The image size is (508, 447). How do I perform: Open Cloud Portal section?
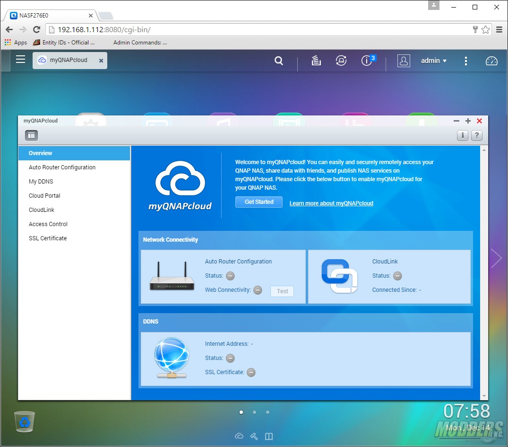[74, 196]
